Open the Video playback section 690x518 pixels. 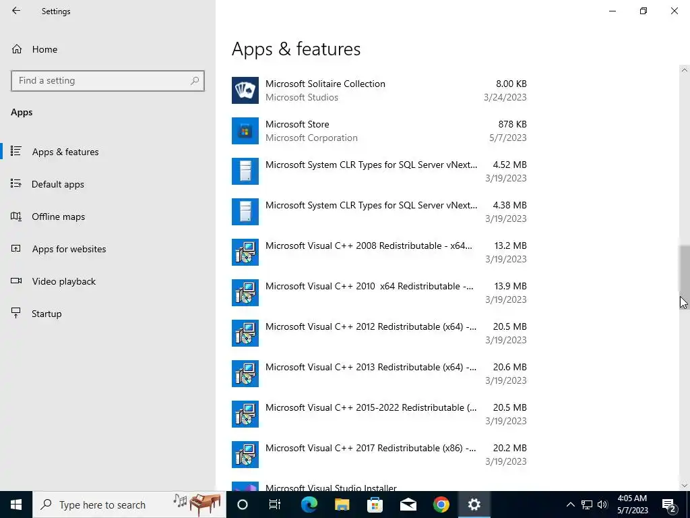[108, 281]
